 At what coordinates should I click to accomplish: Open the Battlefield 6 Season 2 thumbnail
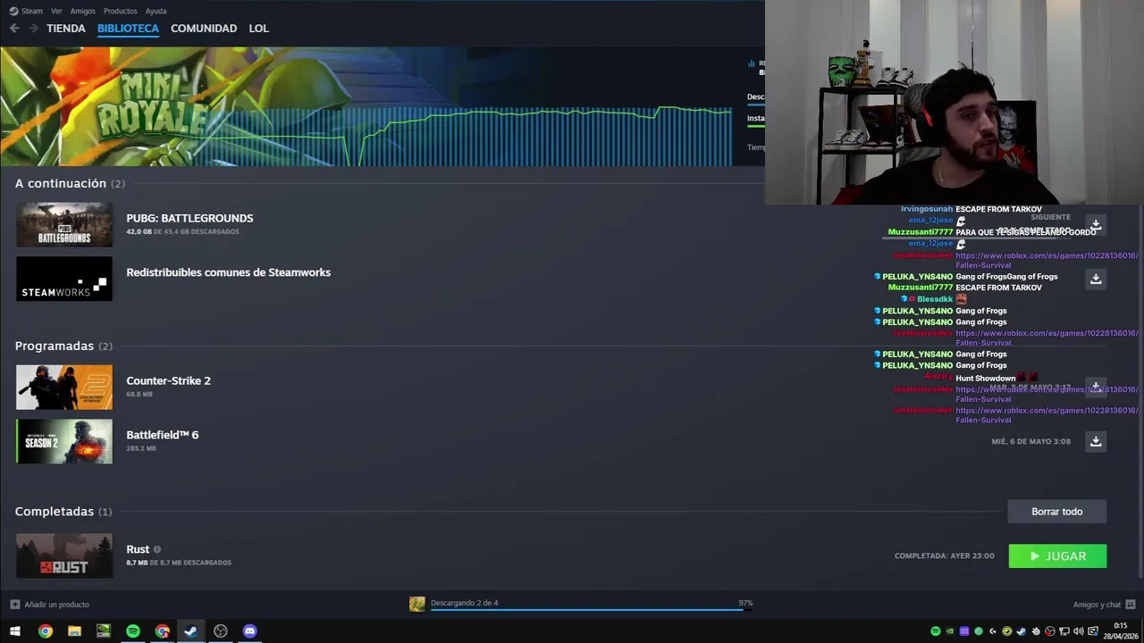click(64, 441)
